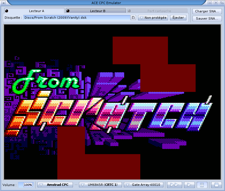This screenshot has width=225, height=191.
Task: Click the Lecteur B drive LED icon
Action: point(68,11)
